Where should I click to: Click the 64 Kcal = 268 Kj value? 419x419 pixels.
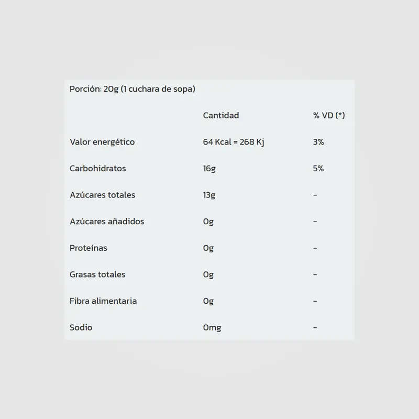(233, 142)
